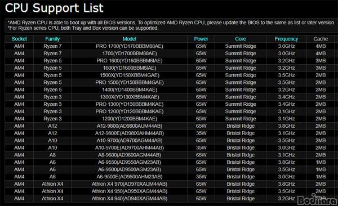Click the Family column header

(52, 39)
